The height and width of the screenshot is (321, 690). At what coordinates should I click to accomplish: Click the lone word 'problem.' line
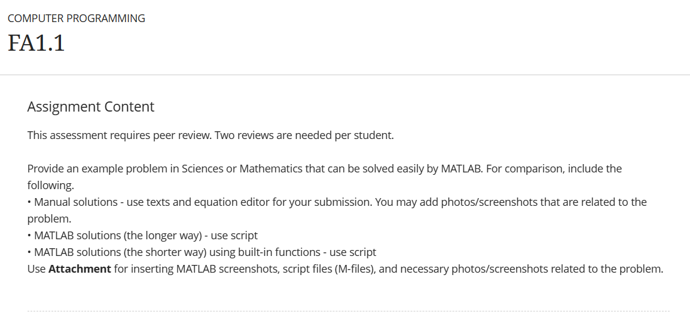49,219
